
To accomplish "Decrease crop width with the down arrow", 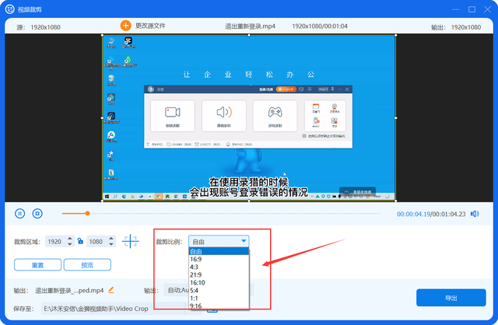I will coord(70,244).
